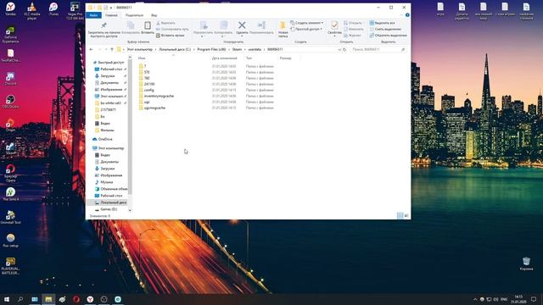Click Вырезать in the ribbon
This screenshot has width=543, height=305.
pyautogui.click(x=165, y=23)
